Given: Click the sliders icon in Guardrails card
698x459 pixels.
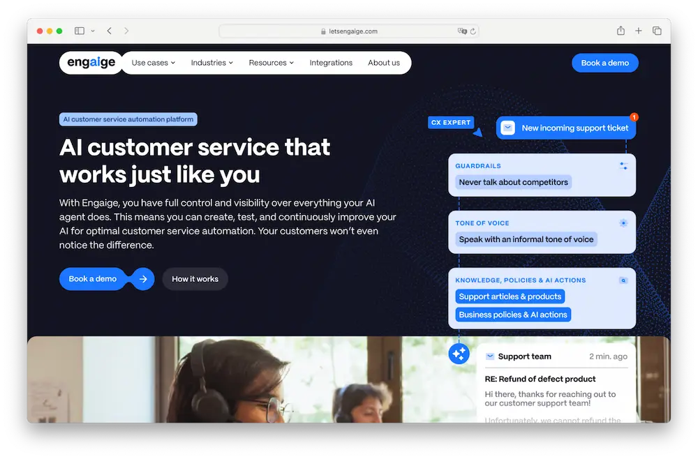Looking at the screenshot, I should coord(623,166).
